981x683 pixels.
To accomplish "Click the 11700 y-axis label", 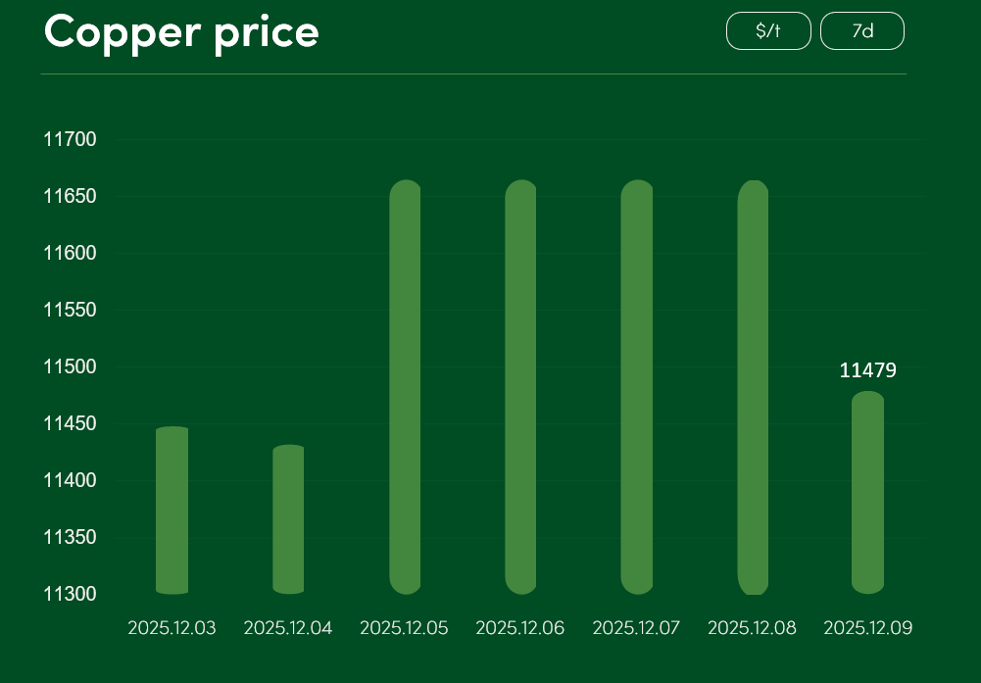I will coord(70,140).
